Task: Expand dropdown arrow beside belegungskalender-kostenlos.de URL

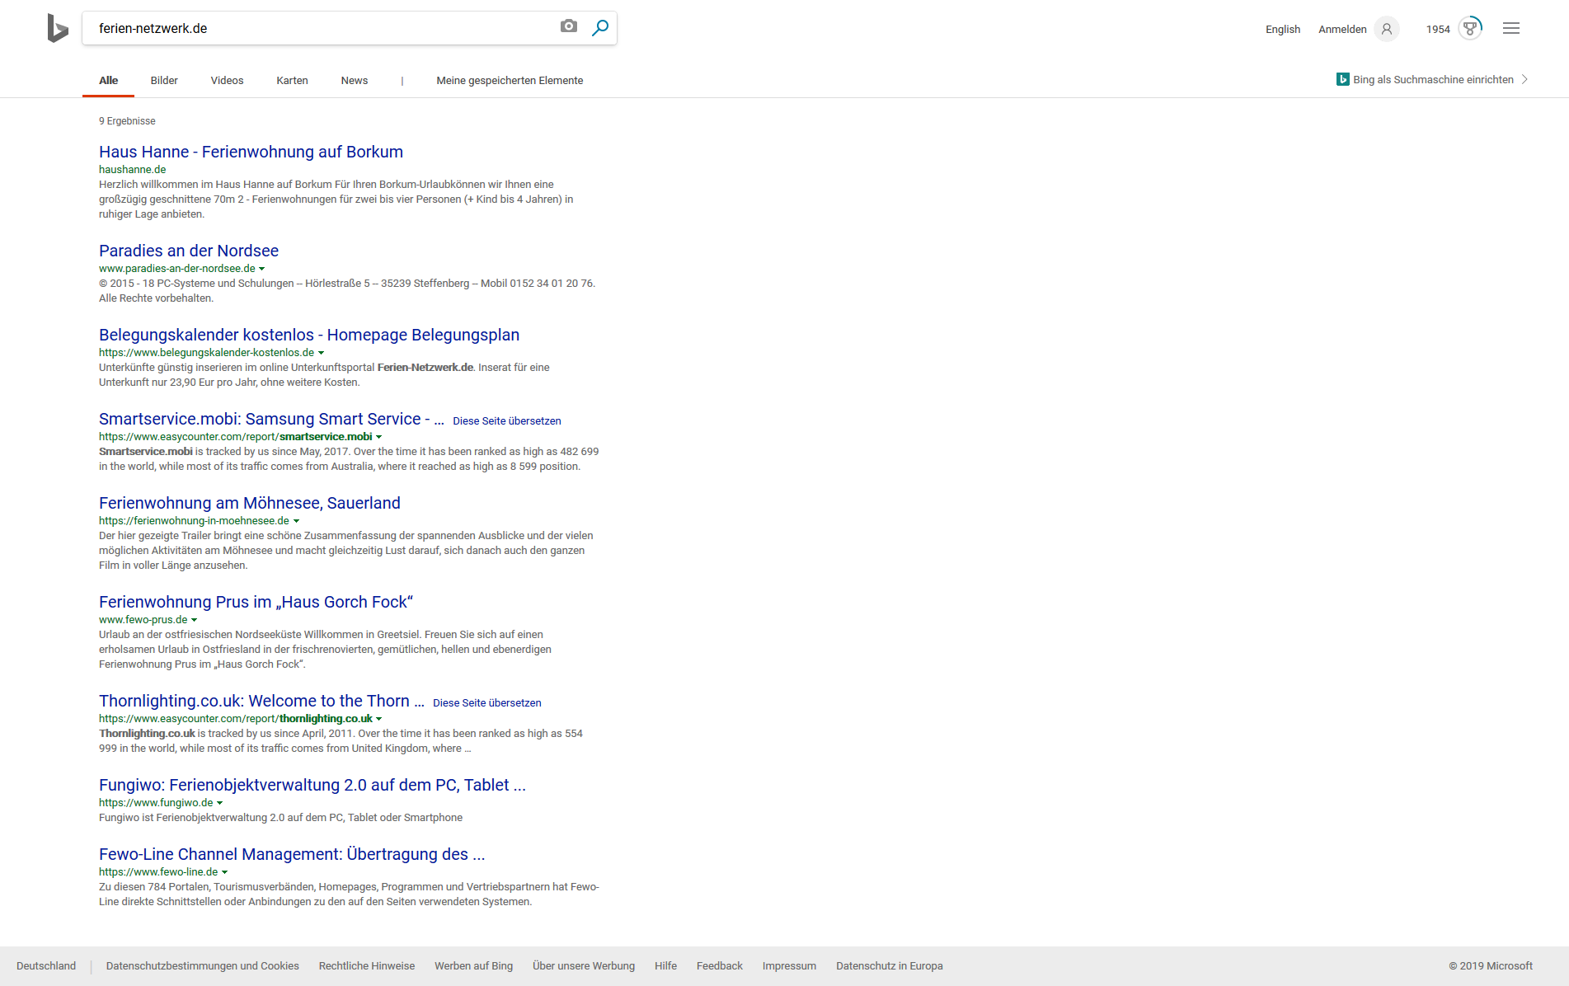Action: pos(321,353)
